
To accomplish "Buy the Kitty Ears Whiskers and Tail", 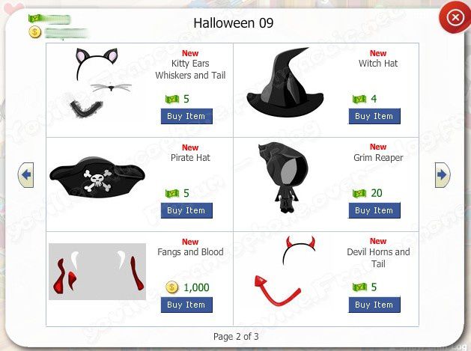I will (186, 116).
